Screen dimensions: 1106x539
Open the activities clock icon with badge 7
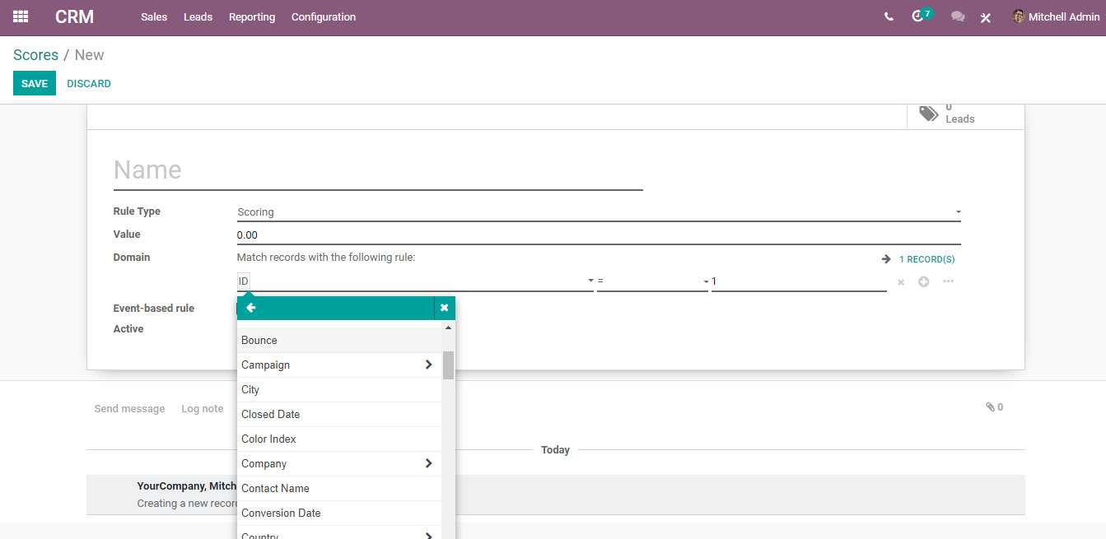(x=922, y=16)
